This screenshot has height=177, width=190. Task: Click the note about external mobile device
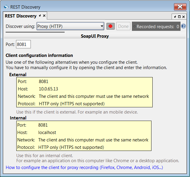pos(77,112)
